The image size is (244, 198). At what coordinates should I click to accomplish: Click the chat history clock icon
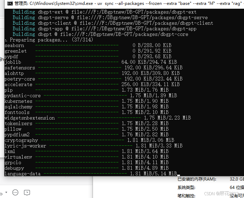coord(27,192)
